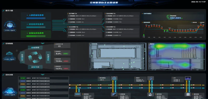208x99 pixels.
Task: Click the circular arrows cycle icon
Action: (35, 57)
